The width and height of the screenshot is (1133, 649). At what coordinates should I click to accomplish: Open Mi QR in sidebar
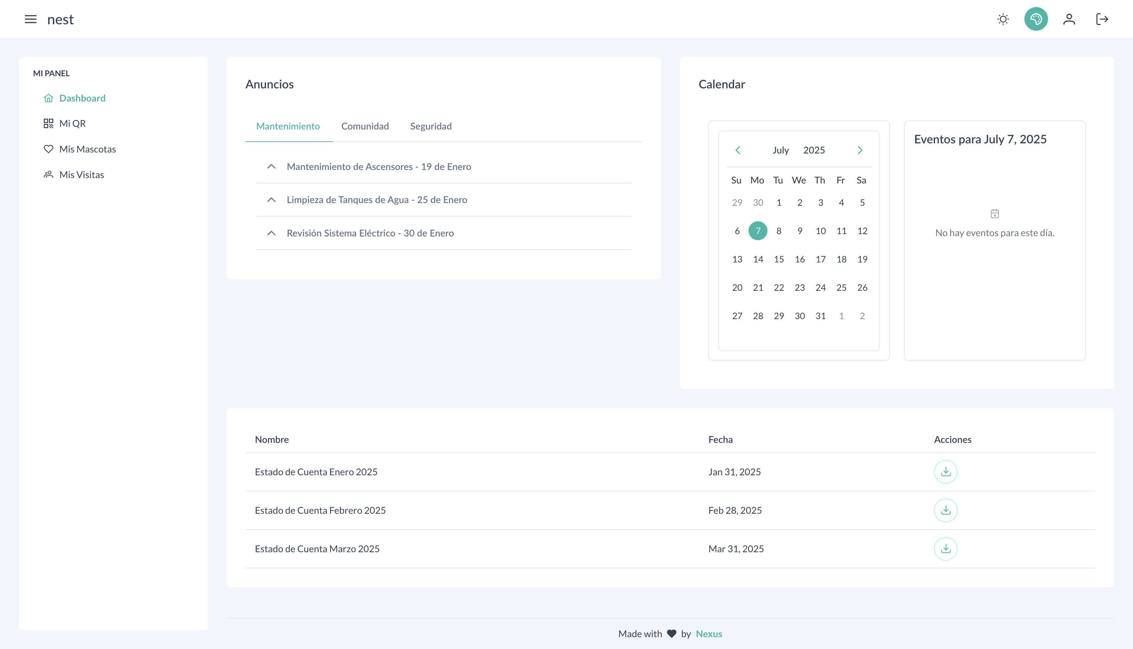[72, 123]
